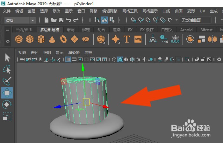
Task: Click the mirror mesh shelf icon
Action: pyautogui.click(x=212, y=39)
